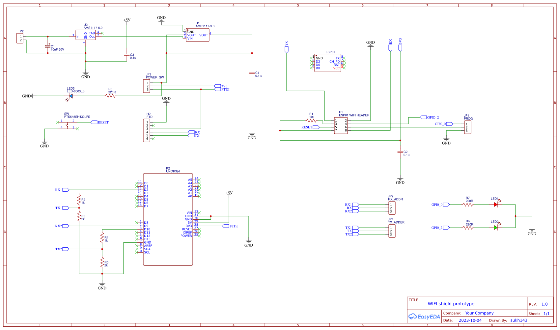Click the LED1 diode symbol near R7

[x=496, y=204]
